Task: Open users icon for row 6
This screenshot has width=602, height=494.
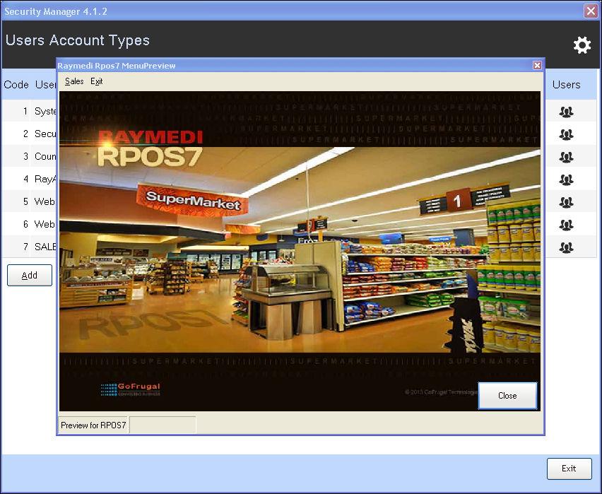Action: [x=566, y=225]
